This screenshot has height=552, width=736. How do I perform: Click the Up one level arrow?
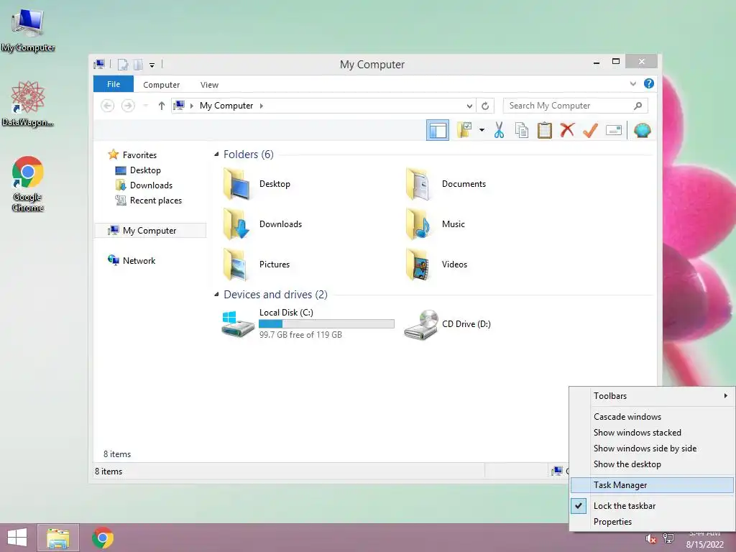click(162, 106)
